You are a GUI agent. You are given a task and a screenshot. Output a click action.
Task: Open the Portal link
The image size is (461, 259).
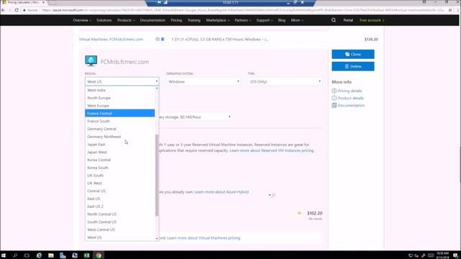click(x=348, y=20)
